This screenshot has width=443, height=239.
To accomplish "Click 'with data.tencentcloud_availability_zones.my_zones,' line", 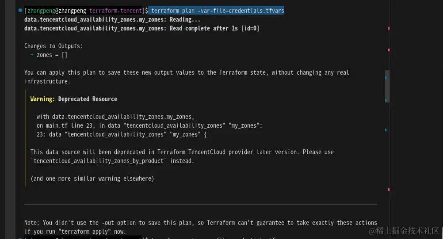I will pyautogui.click(x=115, y=117).
